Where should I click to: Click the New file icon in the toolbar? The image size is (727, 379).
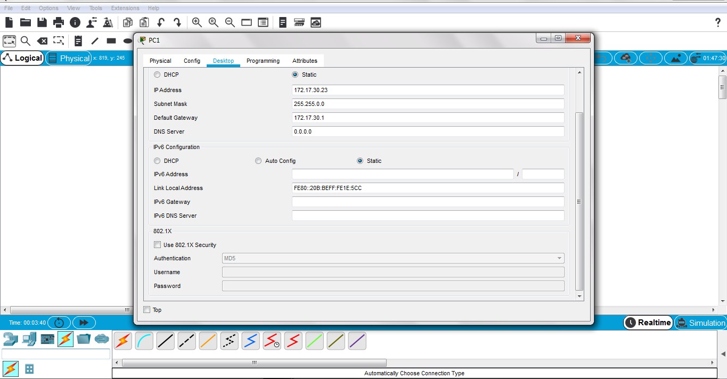pyautogui.click(x=9, y=22)
